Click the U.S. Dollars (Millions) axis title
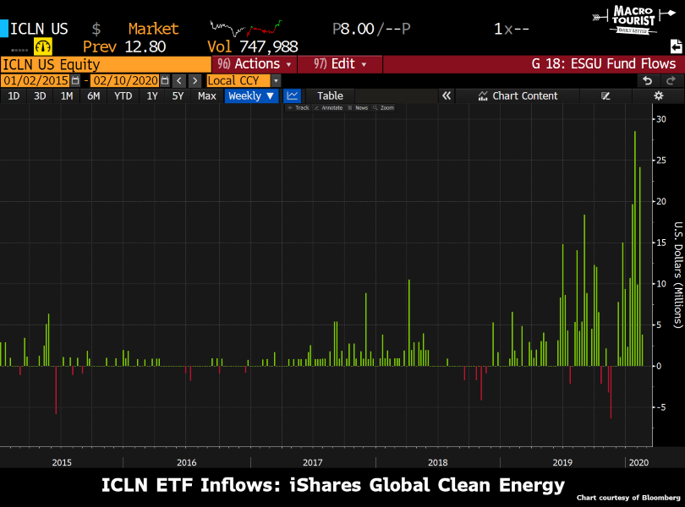 (x=677, y=275)
